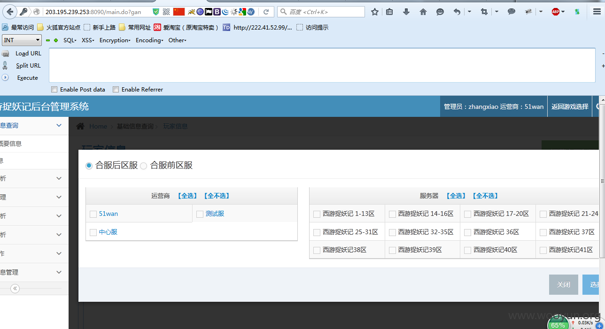Enable Referrer checkbox
The height and width of the screenshot is (329, 605).
tap(116, 90)
